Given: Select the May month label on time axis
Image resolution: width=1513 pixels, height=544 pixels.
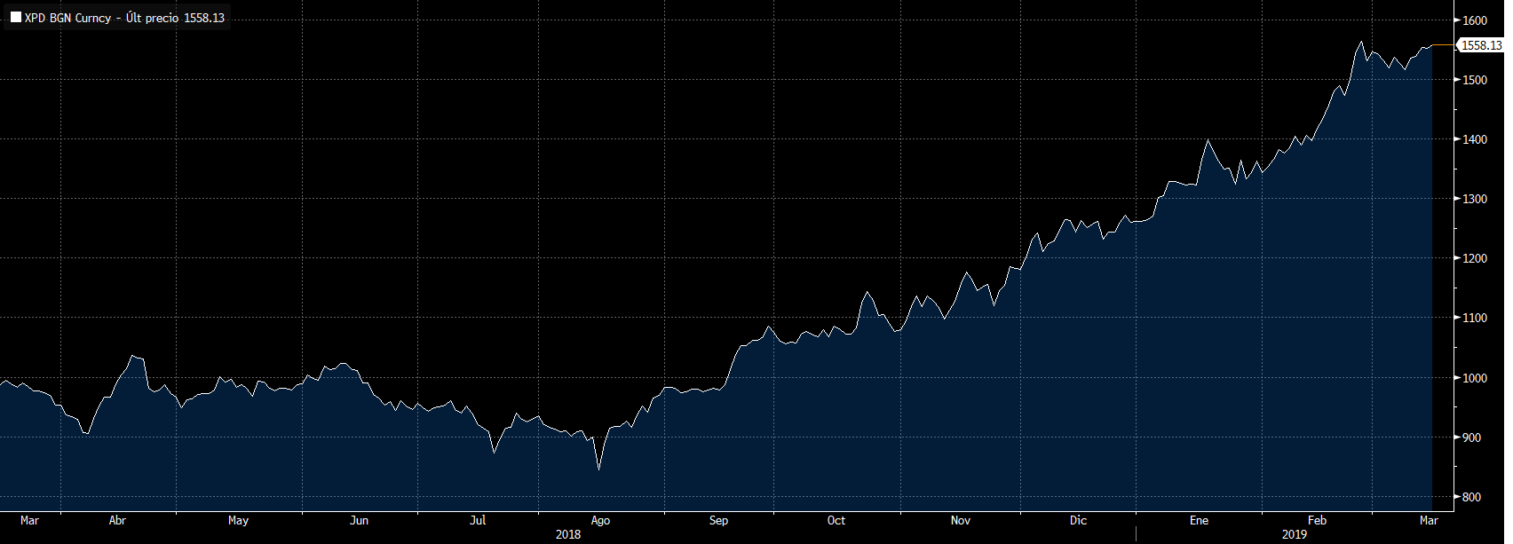Looking at the screenshot, I should click(x=238, y=521).
